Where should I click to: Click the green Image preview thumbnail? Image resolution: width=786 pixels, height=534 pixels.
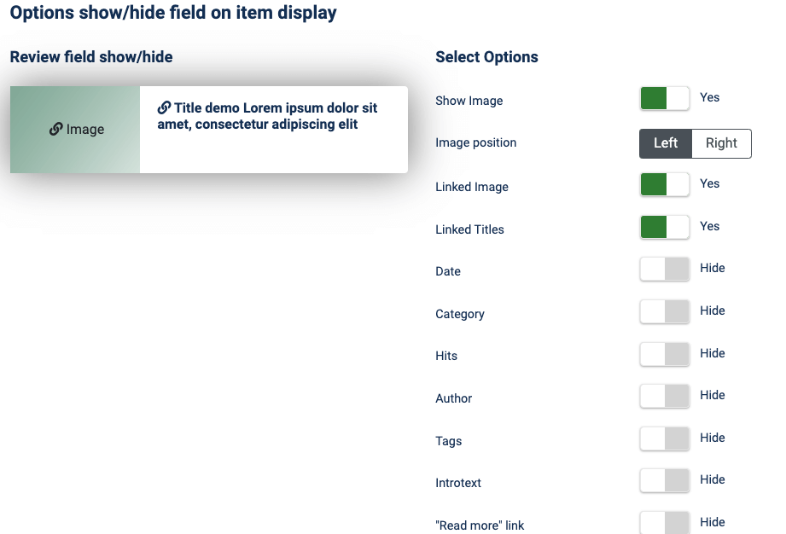tap(75, 130)
